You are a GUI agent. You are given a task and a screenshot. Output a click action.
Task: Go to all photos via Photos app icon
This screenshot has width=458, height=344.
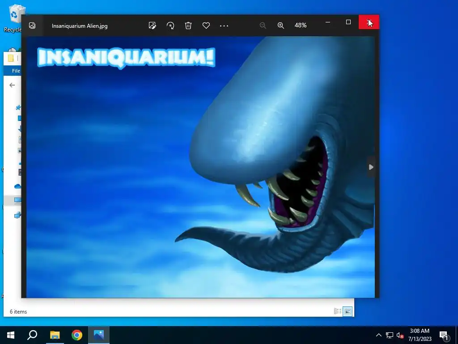[x=32, y=26]
